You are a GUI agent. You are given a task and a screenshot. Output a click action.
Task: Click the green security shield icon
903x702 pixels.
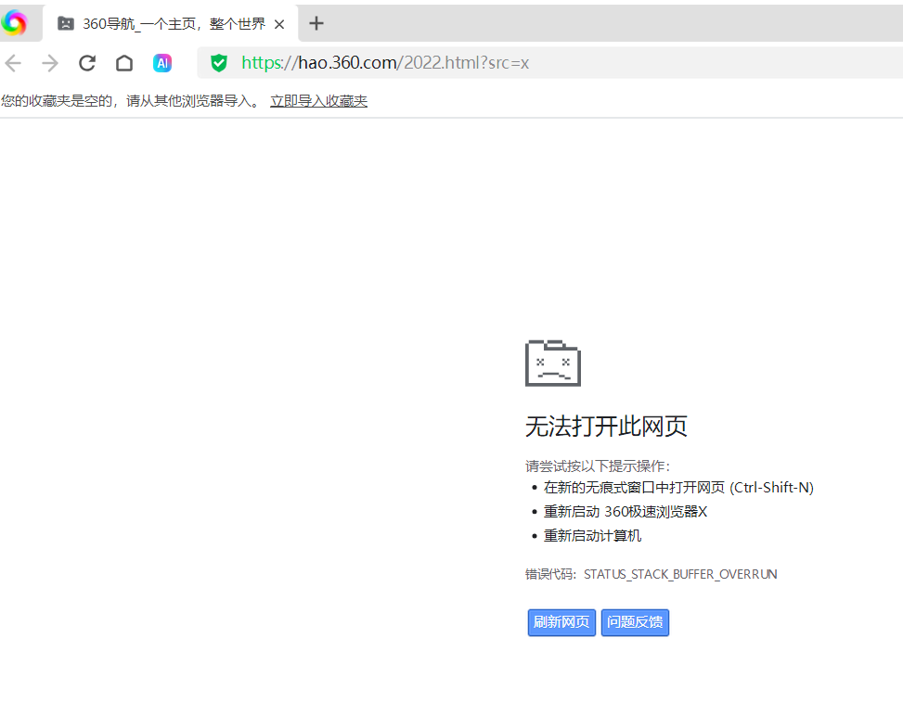pyautogui.click(x=219, y=63)
